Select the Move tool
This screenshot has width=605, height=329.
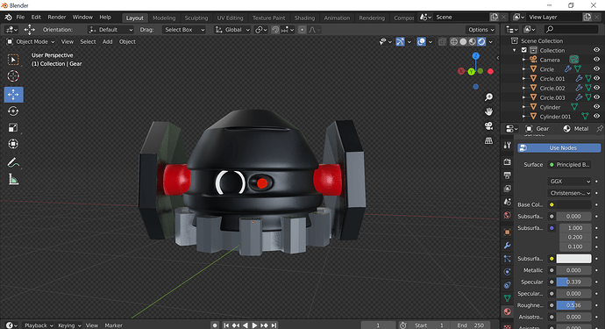pyautogui.click(x=13, y=95)
